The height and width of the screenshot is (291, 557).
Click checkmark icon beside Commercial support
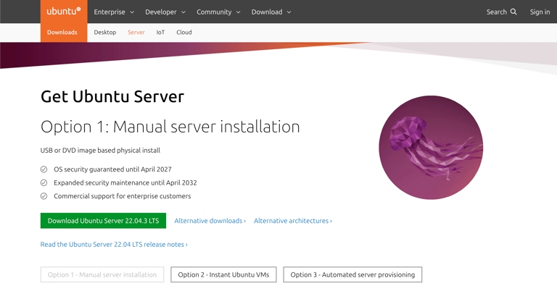tap(44, 196)
